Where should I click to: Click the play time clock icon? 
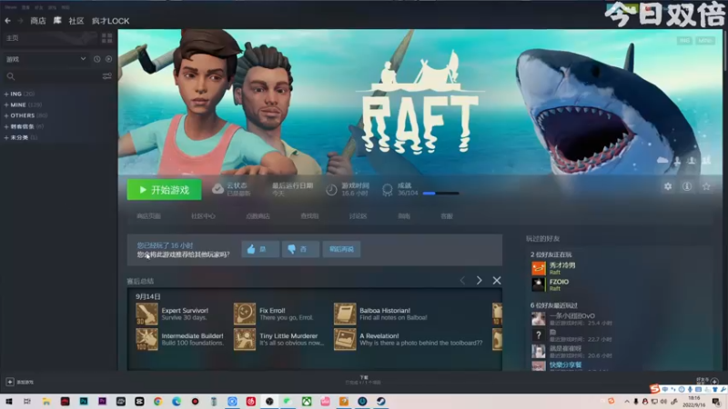click(x=331, y=189)
